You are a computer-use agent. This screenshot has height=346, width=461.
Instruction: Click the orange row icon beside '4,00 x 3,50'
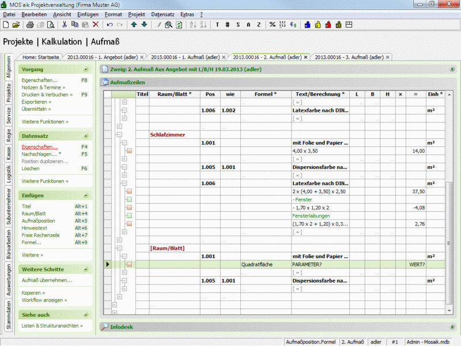(129, 151)
